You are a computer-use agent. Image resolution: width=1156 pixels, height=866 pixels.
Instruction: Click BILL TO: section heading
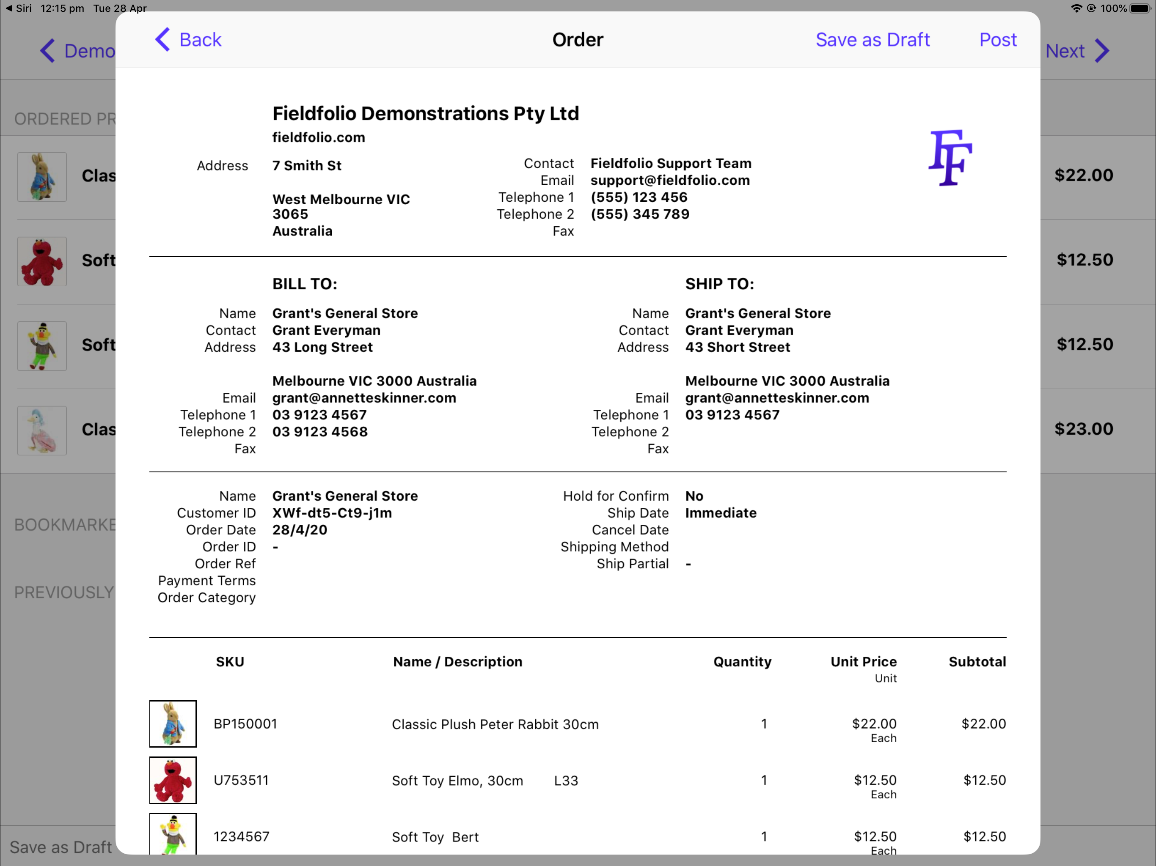tap(305, 284)
